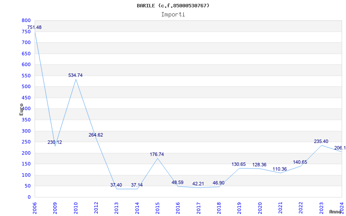
Task: Click the 550 y-axis tick label
Action: (x=26, y=76)
